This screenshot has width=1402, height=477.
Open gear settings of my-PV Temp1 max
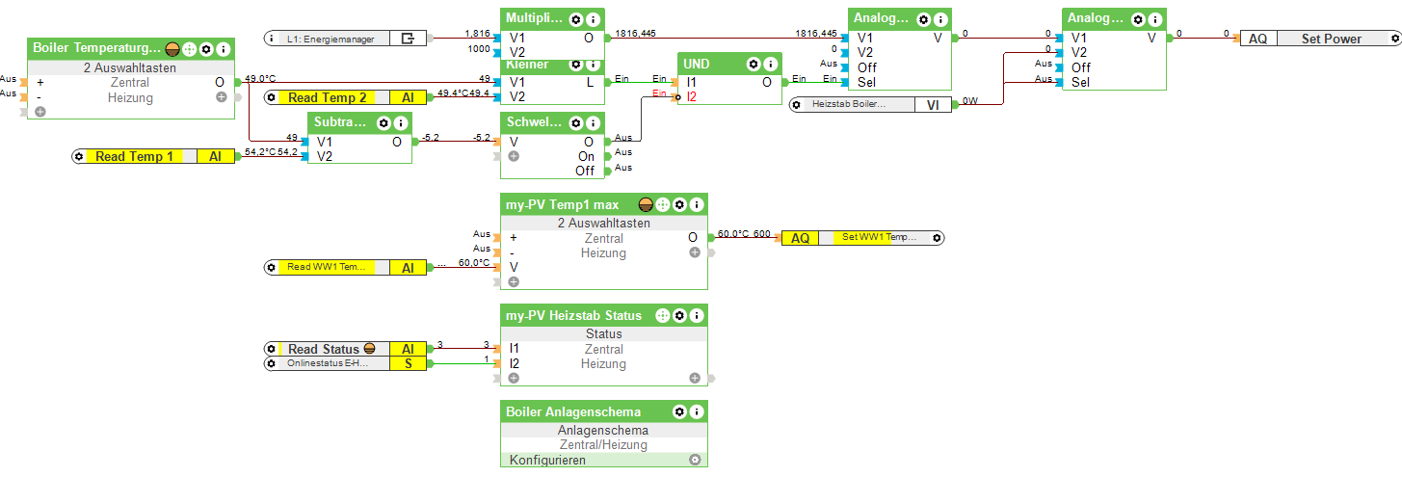point(678,204)
